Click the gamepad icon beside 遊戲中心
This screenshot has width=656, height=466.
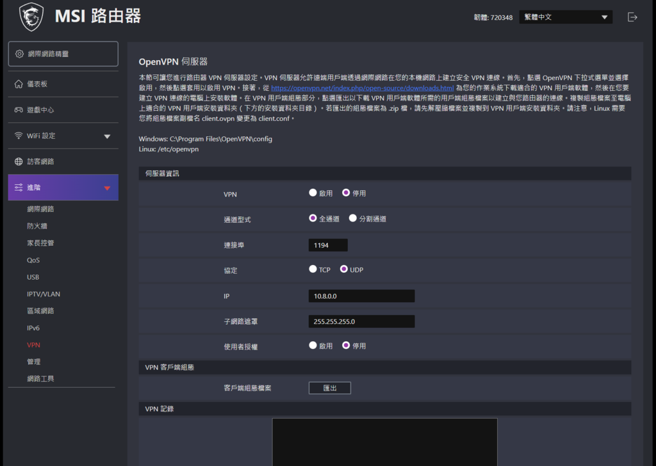tap(19, 110)
